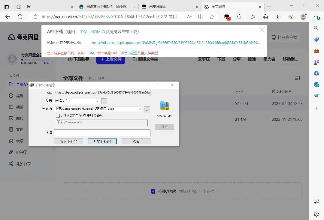This screenshot has height=220, width=324.
Task: Click 云解压 in file toolbar
Action: (x=204, y=59)
